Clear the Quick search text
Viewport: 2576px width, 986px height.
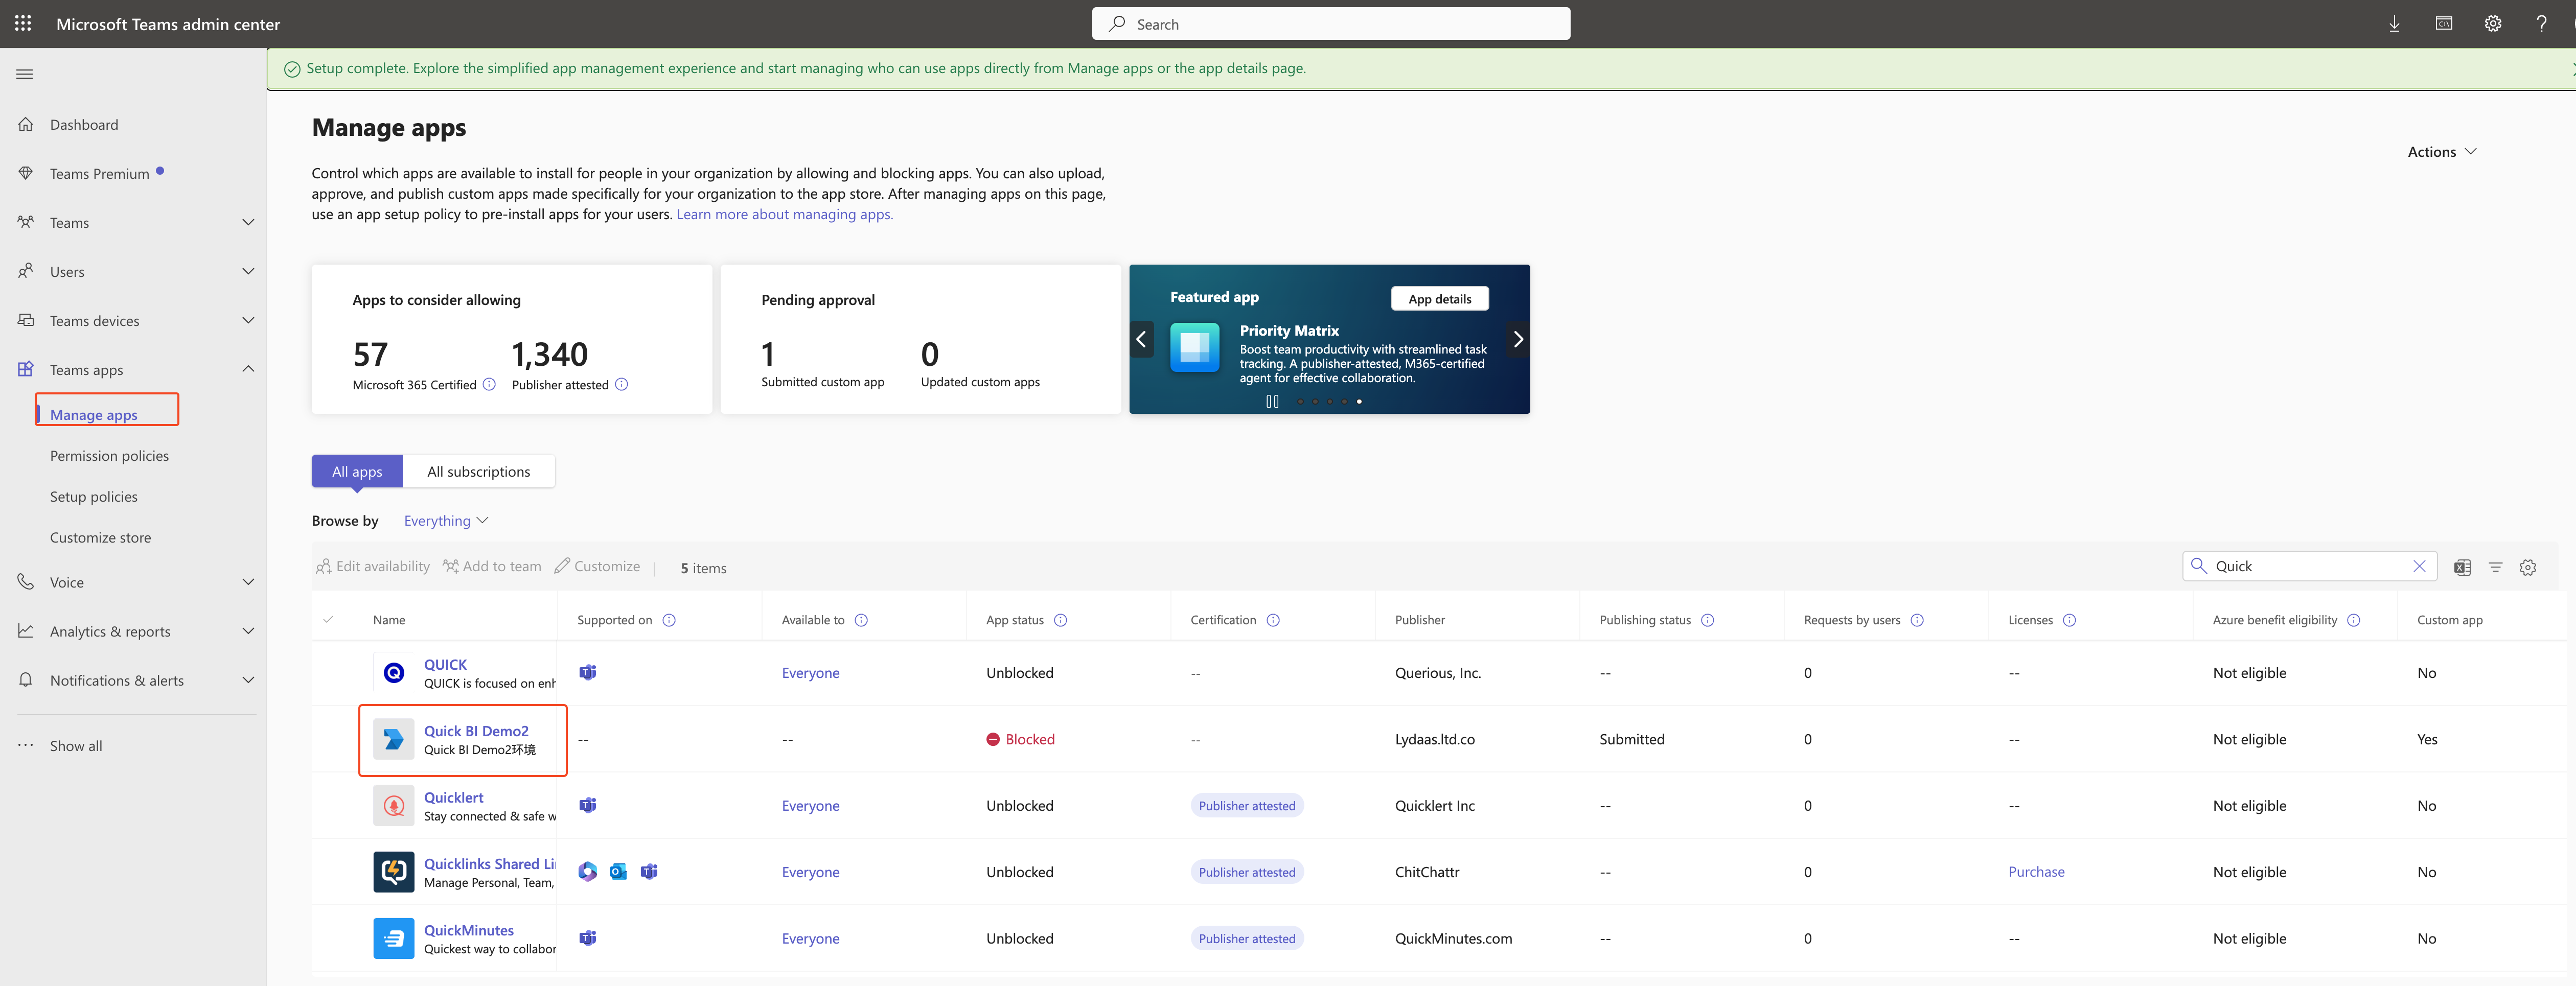coord(2419,566)
